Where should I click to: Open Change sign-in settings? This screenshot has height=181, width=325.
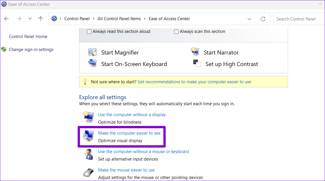(31, 50)
